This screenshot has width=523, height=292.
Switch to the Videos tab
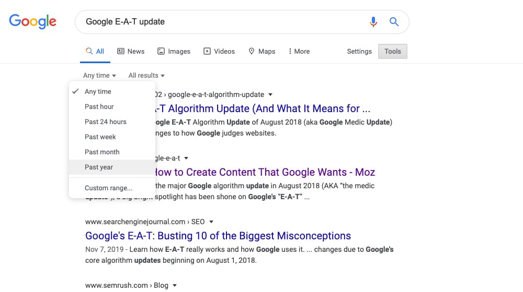[219, 51]
